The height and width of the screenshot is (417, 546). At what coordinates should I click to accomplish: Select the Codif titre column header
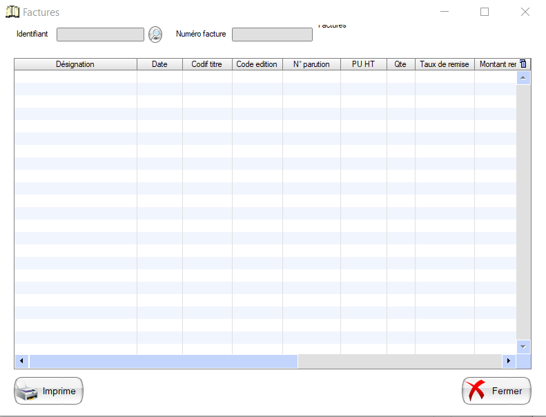click(207, 64)
